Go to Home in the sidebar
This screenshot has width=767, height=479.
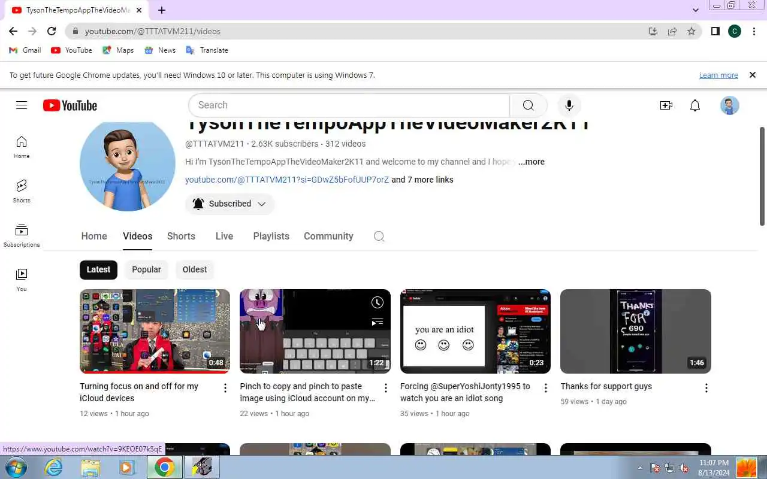coord(22,147)
